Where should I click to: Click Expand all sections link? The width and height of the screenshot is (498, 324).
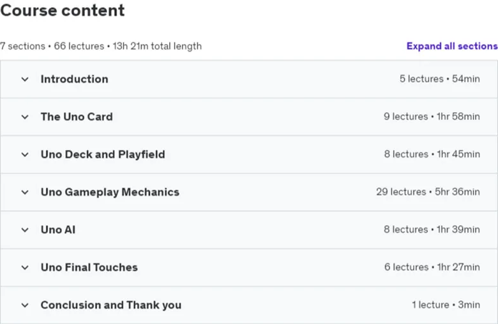452,46
